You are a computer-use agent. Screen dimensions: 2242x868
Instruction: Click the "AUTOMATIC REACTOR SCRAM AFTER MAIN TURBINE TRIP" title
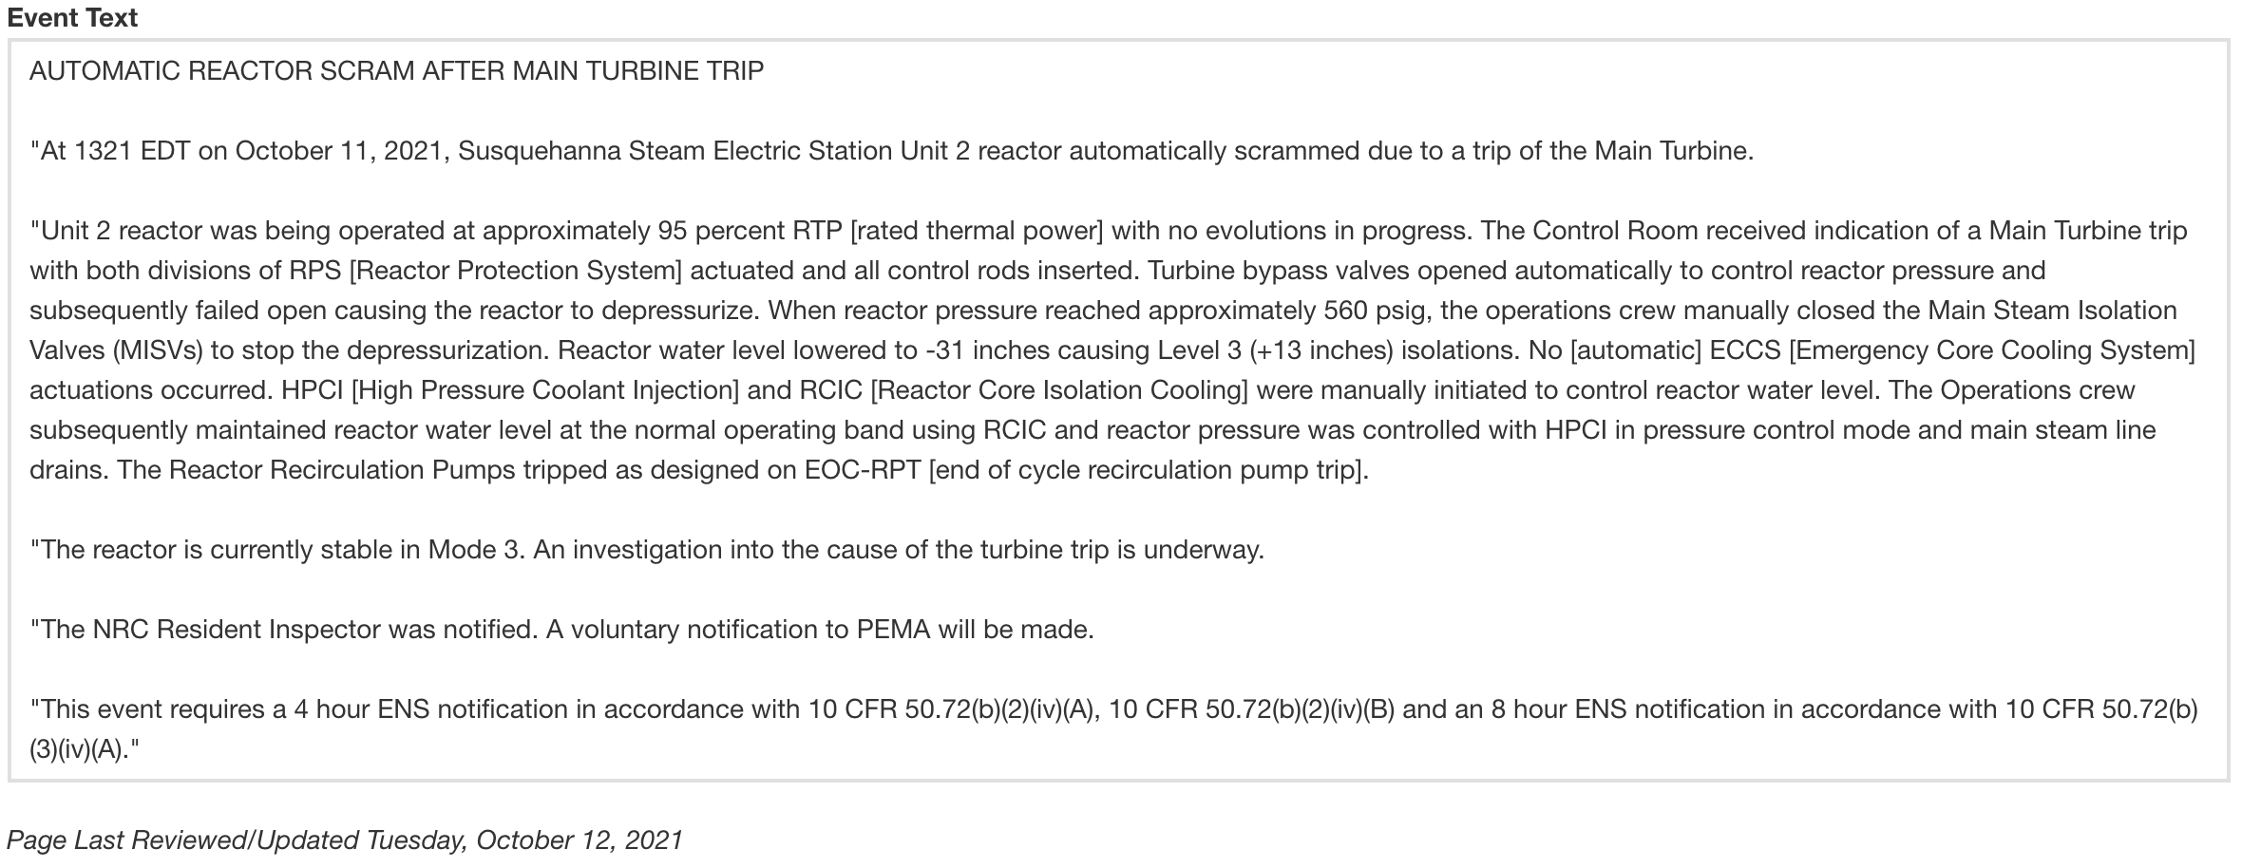tap(396, 71)
